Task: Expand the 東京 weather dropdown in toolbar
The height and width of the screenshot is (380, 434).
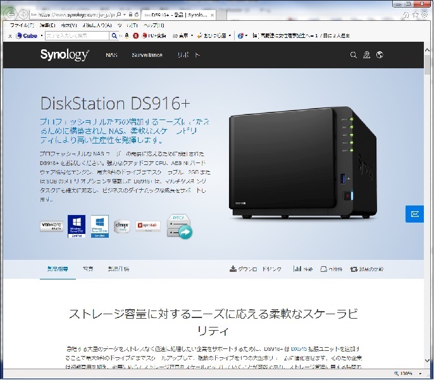Action: [192, 35]
